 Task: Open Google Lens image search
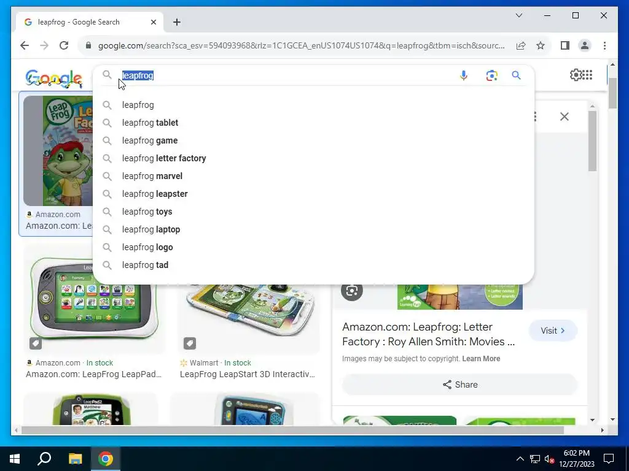[x=491, y=75]
